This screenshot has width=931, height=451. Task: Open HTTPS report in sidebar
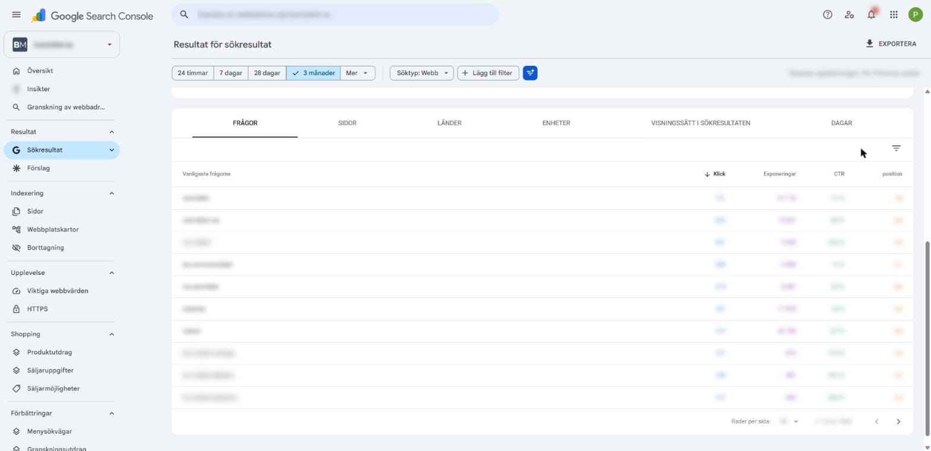click(62, 309)
